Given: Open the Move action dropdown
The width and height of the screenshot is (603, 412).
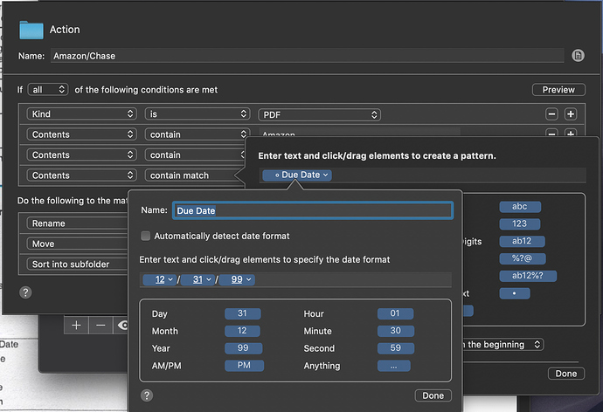Looking at the screenshot, I should [77, 244].
